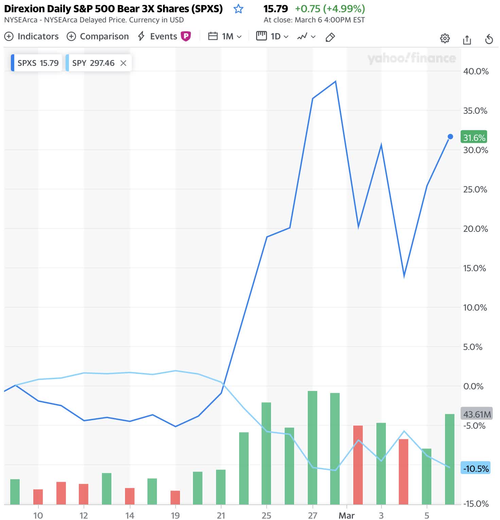Open the Comparison menu
The image size is (500, 520).
click(x=98, y=36)
